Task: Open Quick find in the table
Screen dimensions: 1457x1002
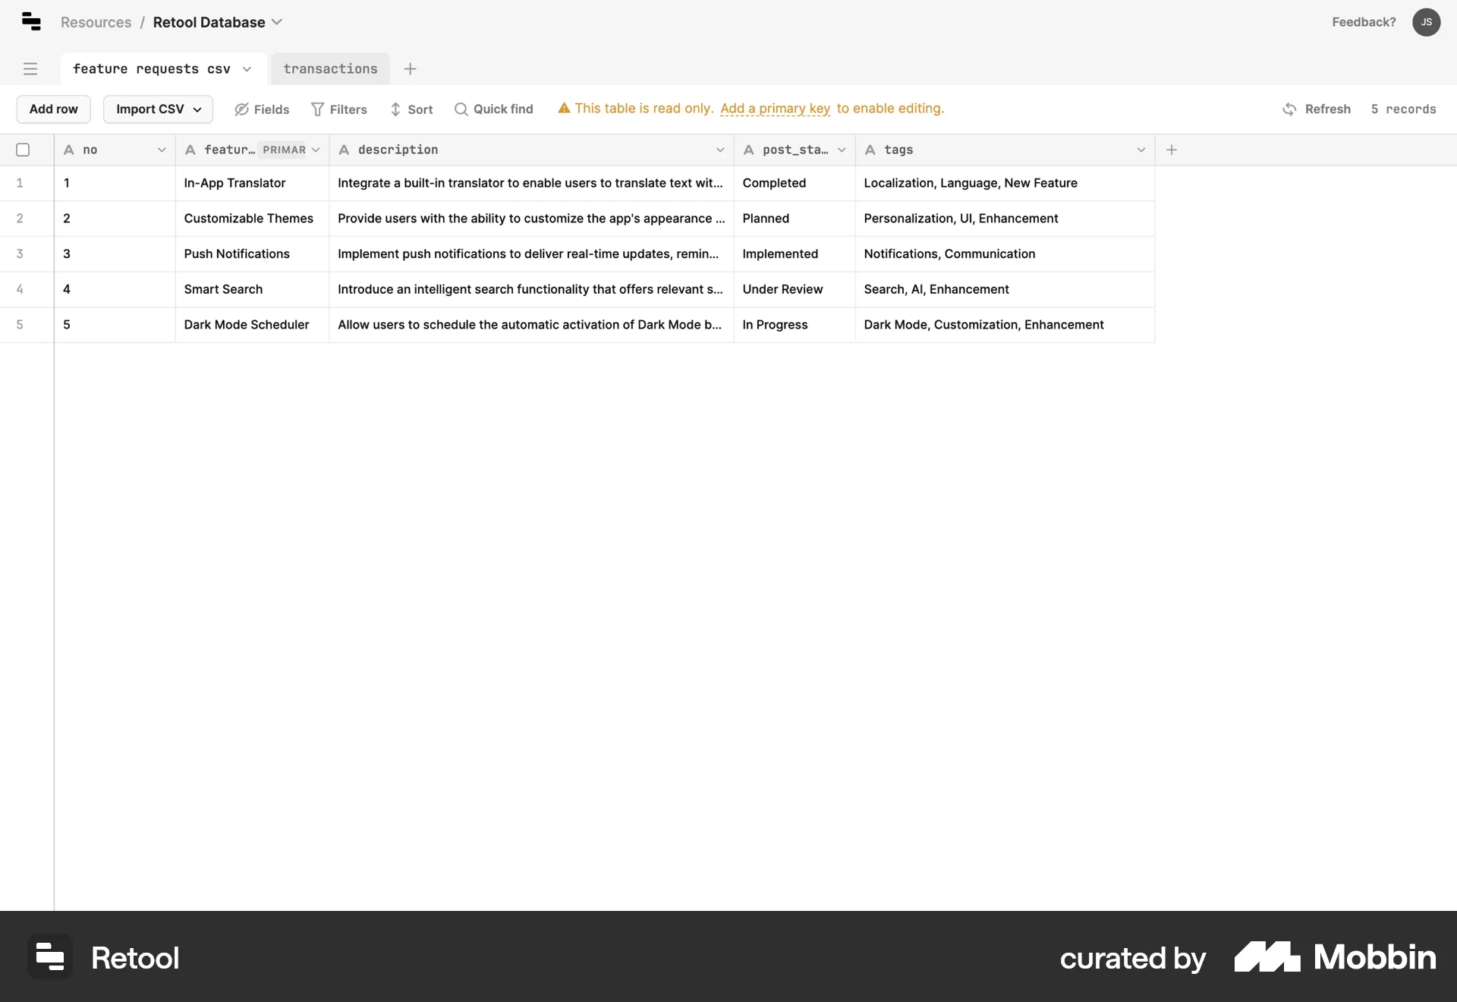Action: [493, 109]
